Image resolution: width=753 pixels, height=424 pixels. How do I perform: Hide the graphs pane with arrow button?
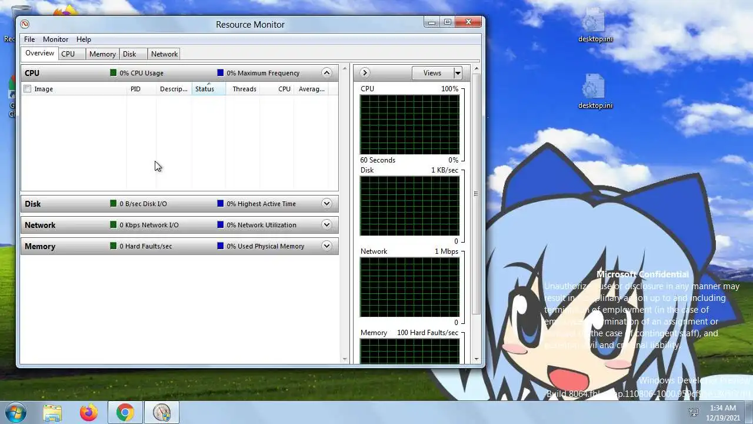365,73
